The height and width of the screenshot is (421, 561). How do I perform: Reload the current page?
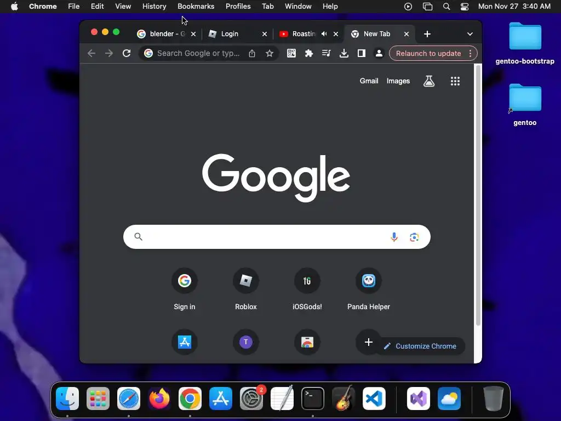point(127,53)
